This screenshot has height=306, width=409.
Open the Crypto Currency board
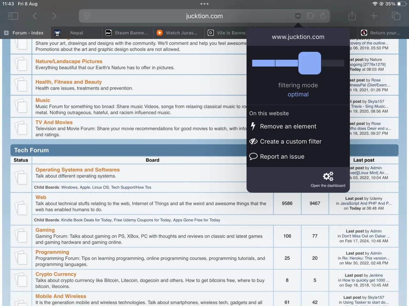tap(56, 274)
